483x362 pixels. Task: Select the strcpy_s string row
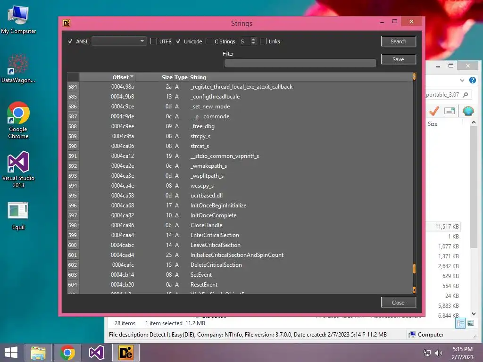point(240,136)
